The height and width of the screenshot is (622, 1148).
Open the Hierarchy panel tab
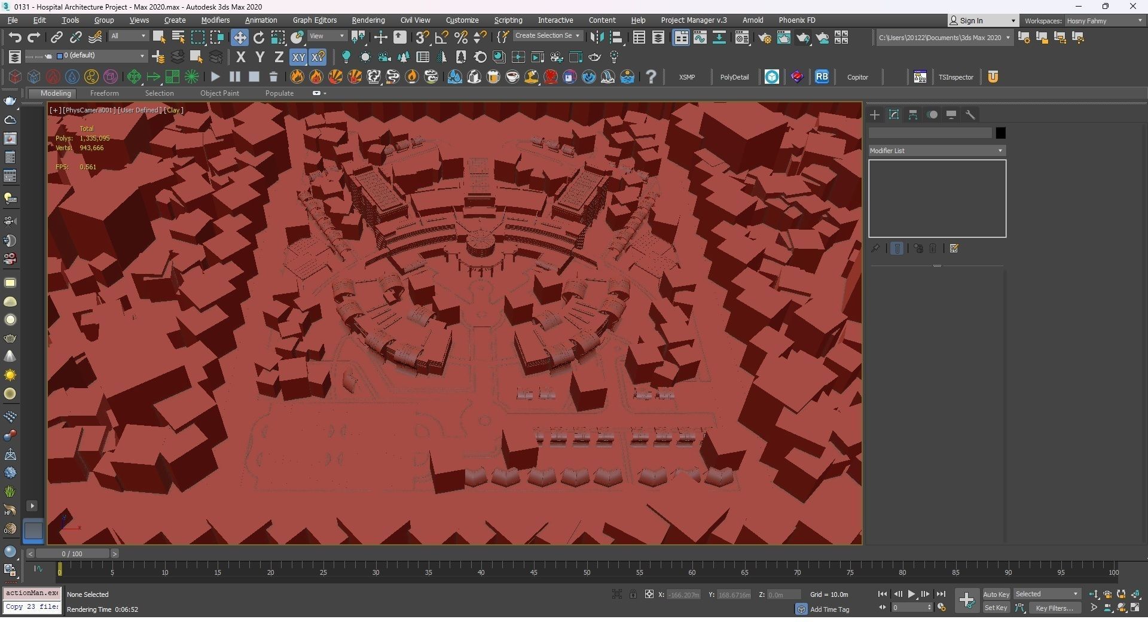[x=913, y=115]
